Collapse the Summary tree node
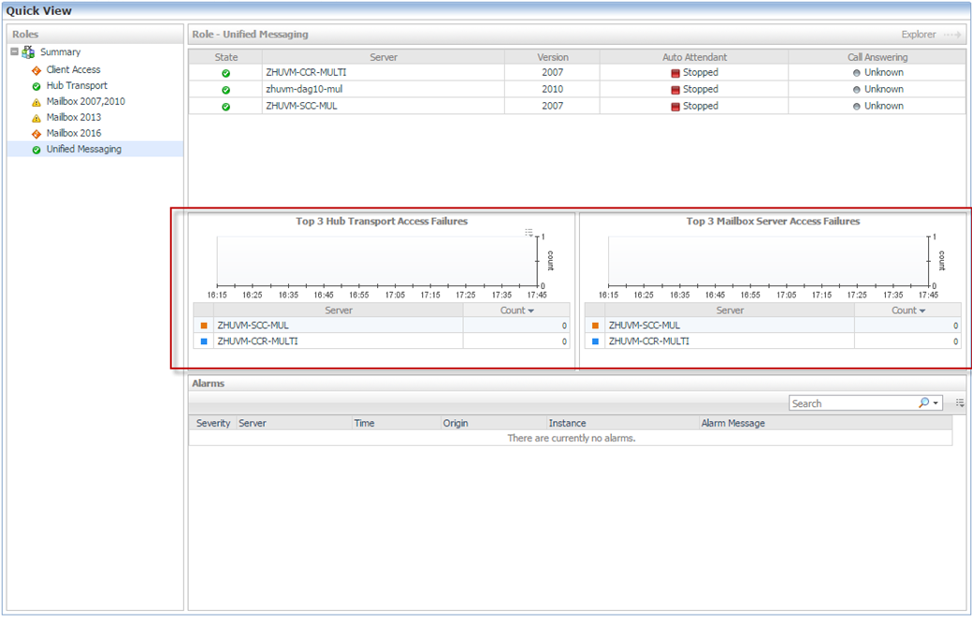The height and width of the screenshot is (622, 972). tap(14, 52)
